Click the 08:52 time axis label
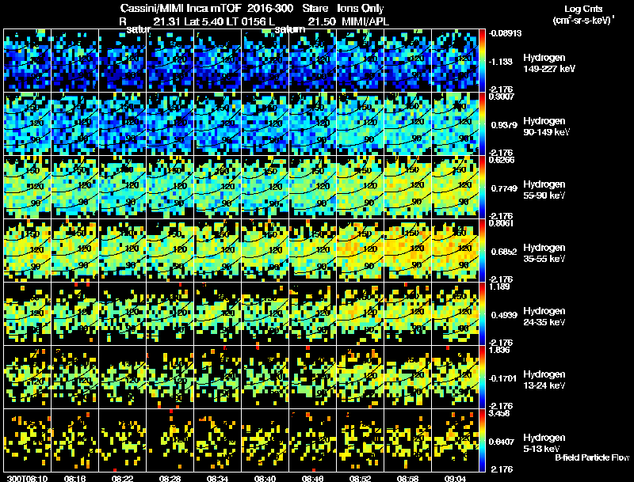Screen dimensions: 634x482 (x=361, y=478)
